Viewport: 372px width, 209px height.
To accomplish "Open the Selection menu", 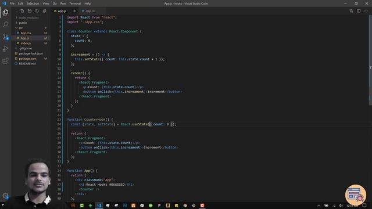I will click(33, 3).
